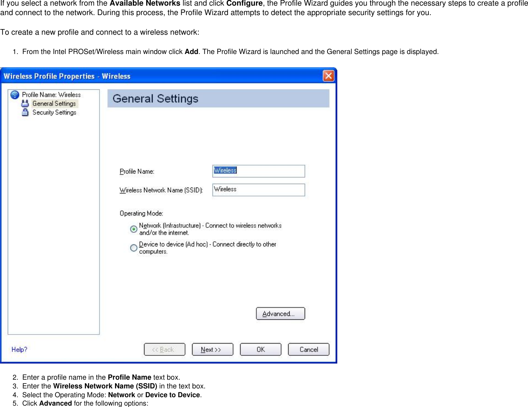Open the Help? link
528x407 pixels.
(19, 350)
